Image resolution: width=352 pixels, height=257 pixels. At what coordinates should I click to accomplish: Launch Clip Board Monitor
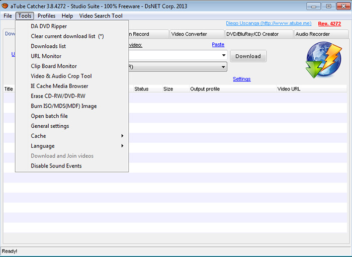(72, 66)
